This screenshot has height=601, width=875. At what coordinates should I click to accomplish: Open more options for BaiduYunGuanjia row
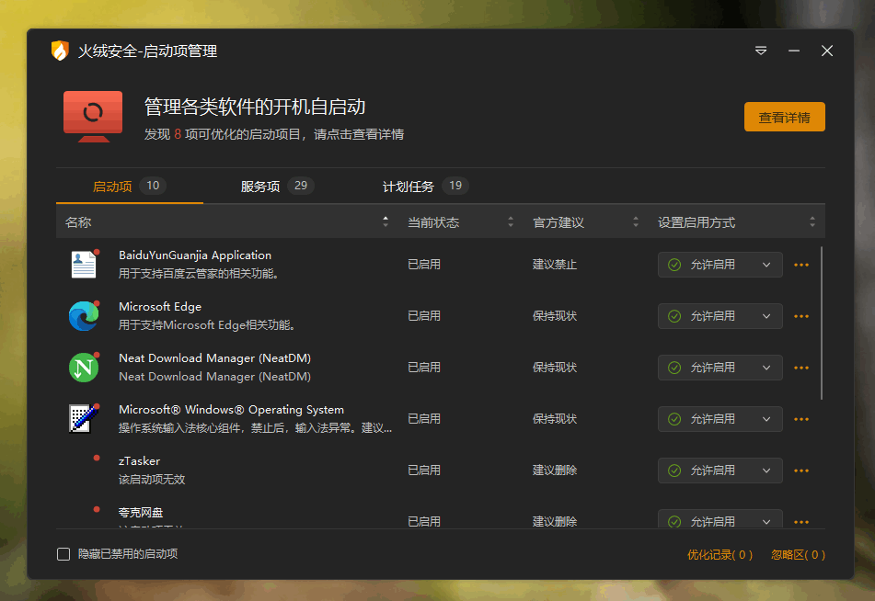[x=801, y=265]
